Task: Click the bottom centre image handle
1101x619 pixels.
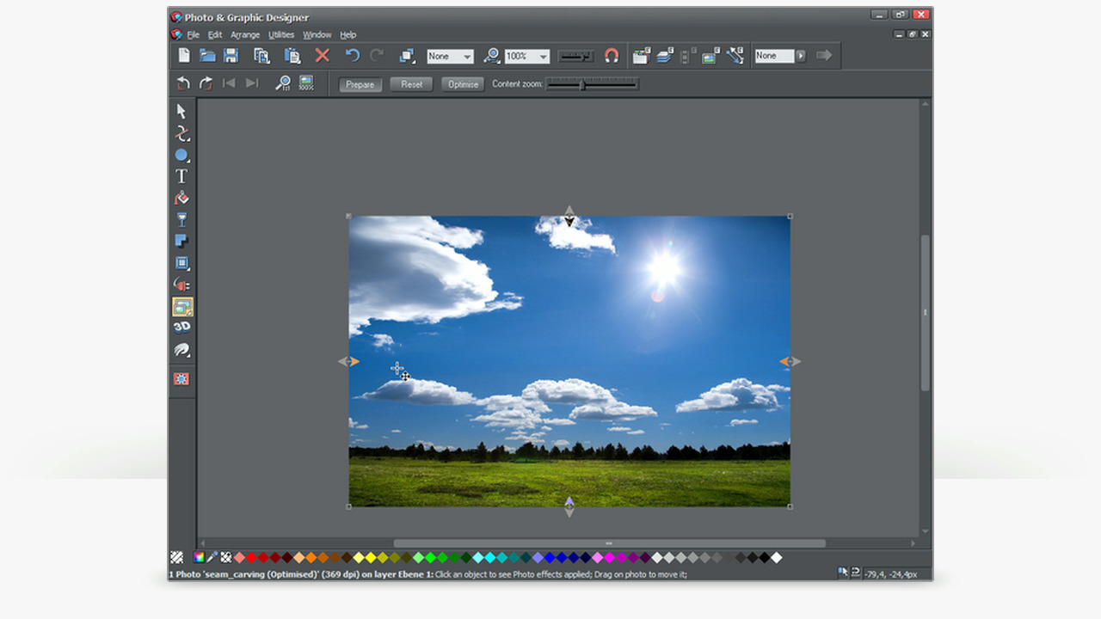Action: point(569,506)
